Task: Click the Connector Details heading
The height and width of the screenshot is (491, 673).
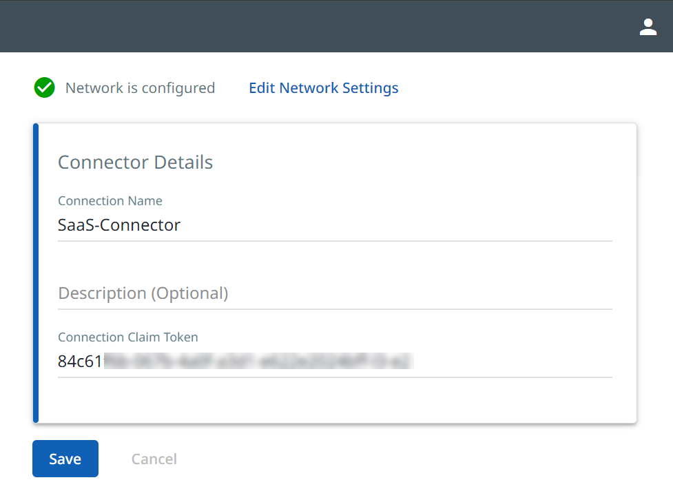Action: click(135, 163)
